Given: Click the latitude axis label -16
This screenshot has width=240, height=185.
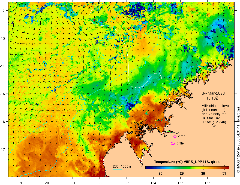Looking at the screenshot, I should (2, 122).
